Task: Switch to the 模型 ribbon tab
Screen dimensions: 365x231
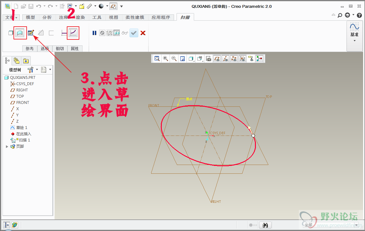Action: pos(30,18)
